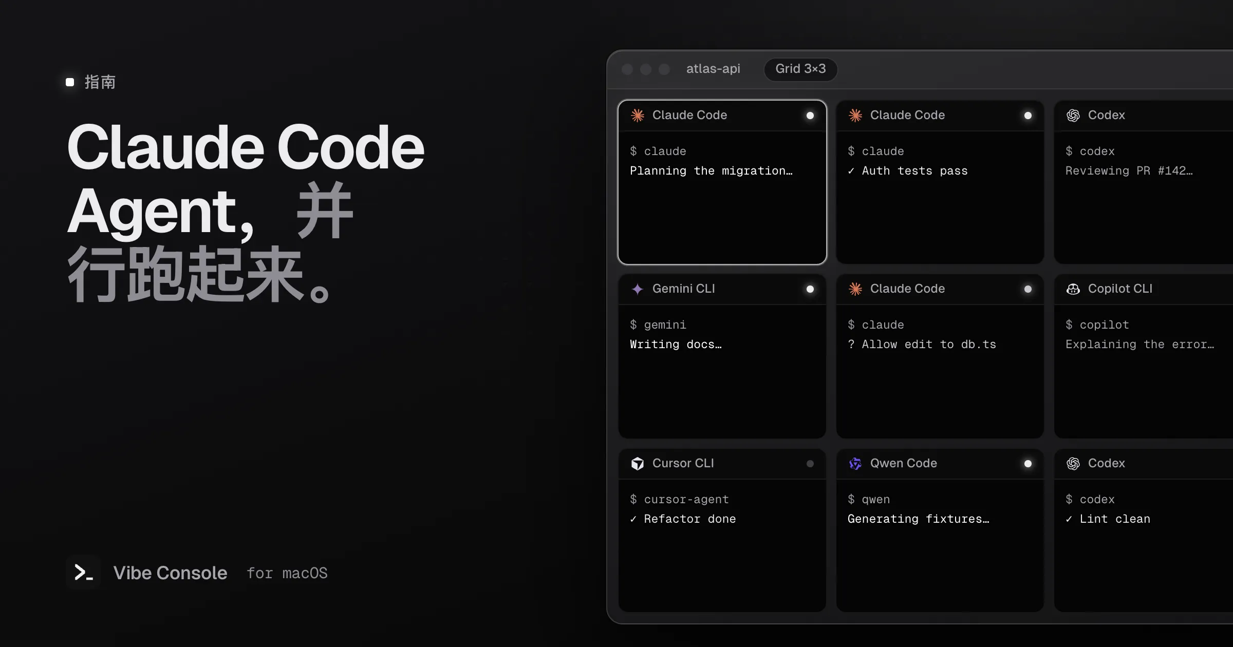Click the "Writing docs…" line
The image size is (1233, 647).
(676, 345)
